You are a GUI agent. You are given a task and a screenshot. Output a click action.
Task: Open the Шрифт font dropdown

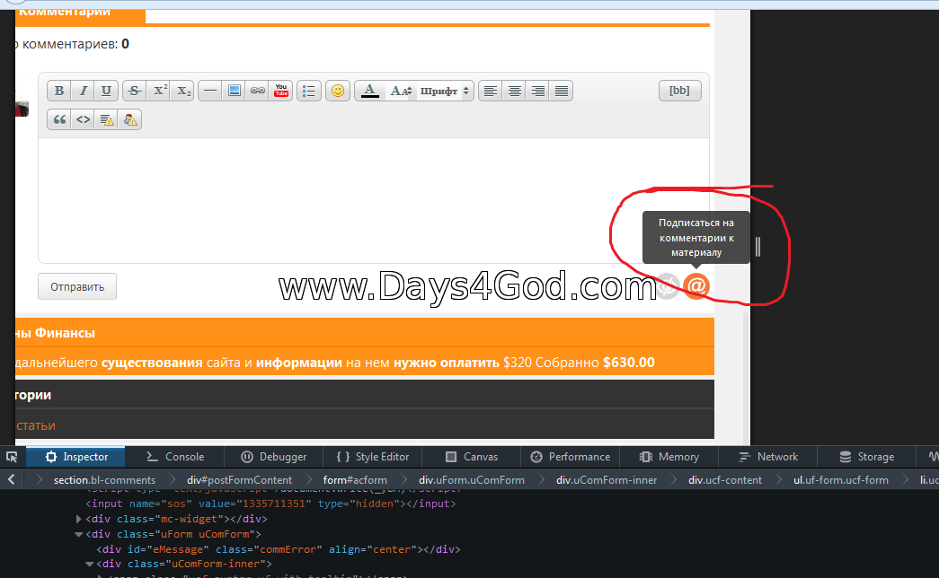click(445, 91)
